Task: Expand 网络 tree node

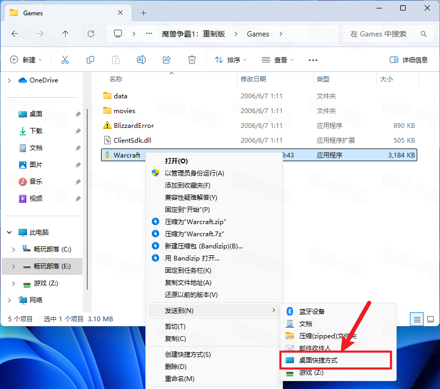Action: tap(10, 300)
